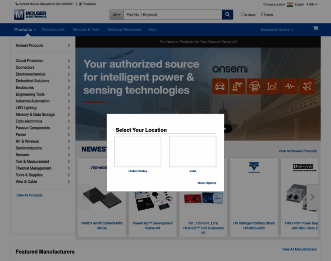
Task: Open the Products menu
Action: coord(25,30)
